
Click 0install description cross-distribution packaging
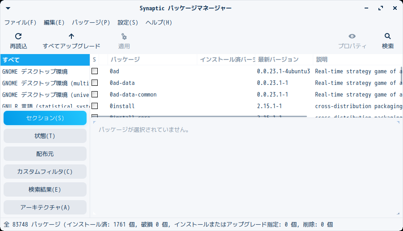[358, 106]
